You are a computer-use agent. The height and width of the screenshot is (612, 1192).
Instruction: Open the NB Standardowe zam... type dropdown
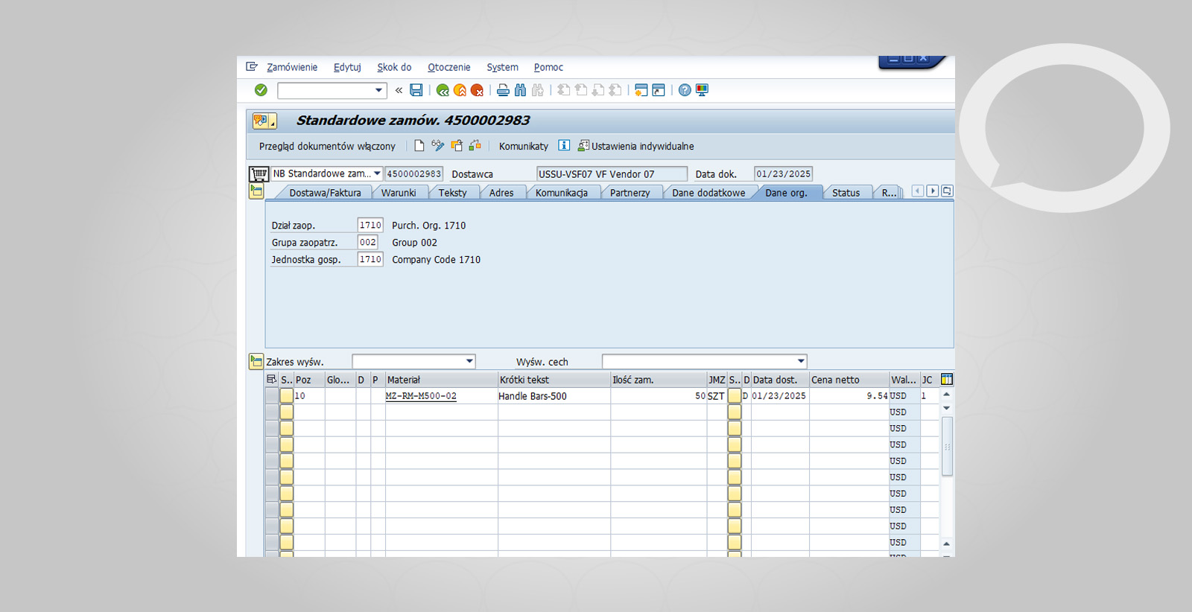click(377, 174)
